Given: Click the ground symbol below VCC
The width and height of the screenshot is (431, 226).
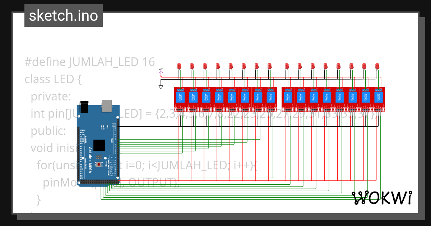Looking at the screenshot, I should pyautogui.click(x=161, y=86).
